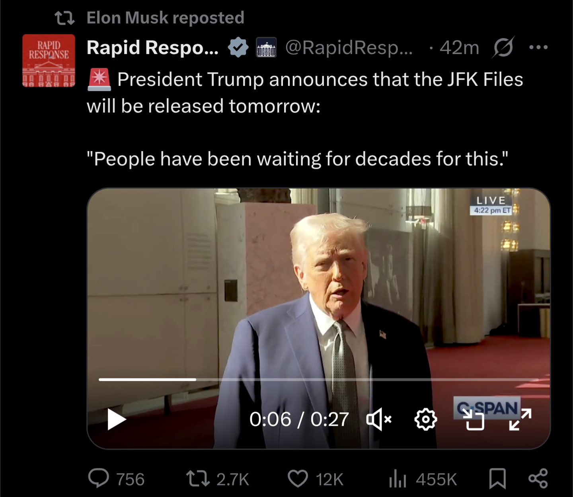Click the blue verified badge
573x497 pixels.
[238, 47]
